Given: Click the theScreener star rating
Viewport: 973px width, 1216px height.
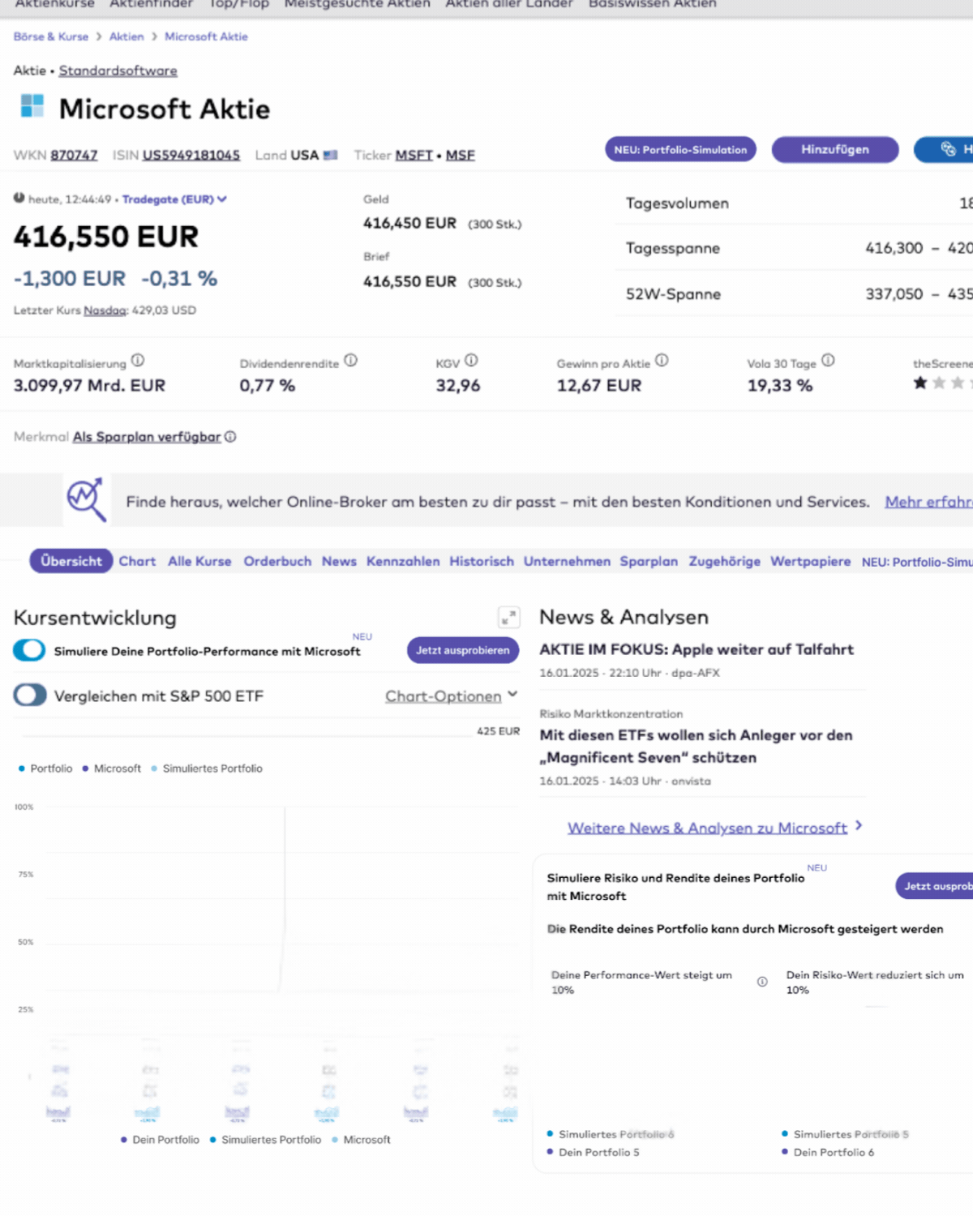Looking at the screenshot, I should 941,383.
